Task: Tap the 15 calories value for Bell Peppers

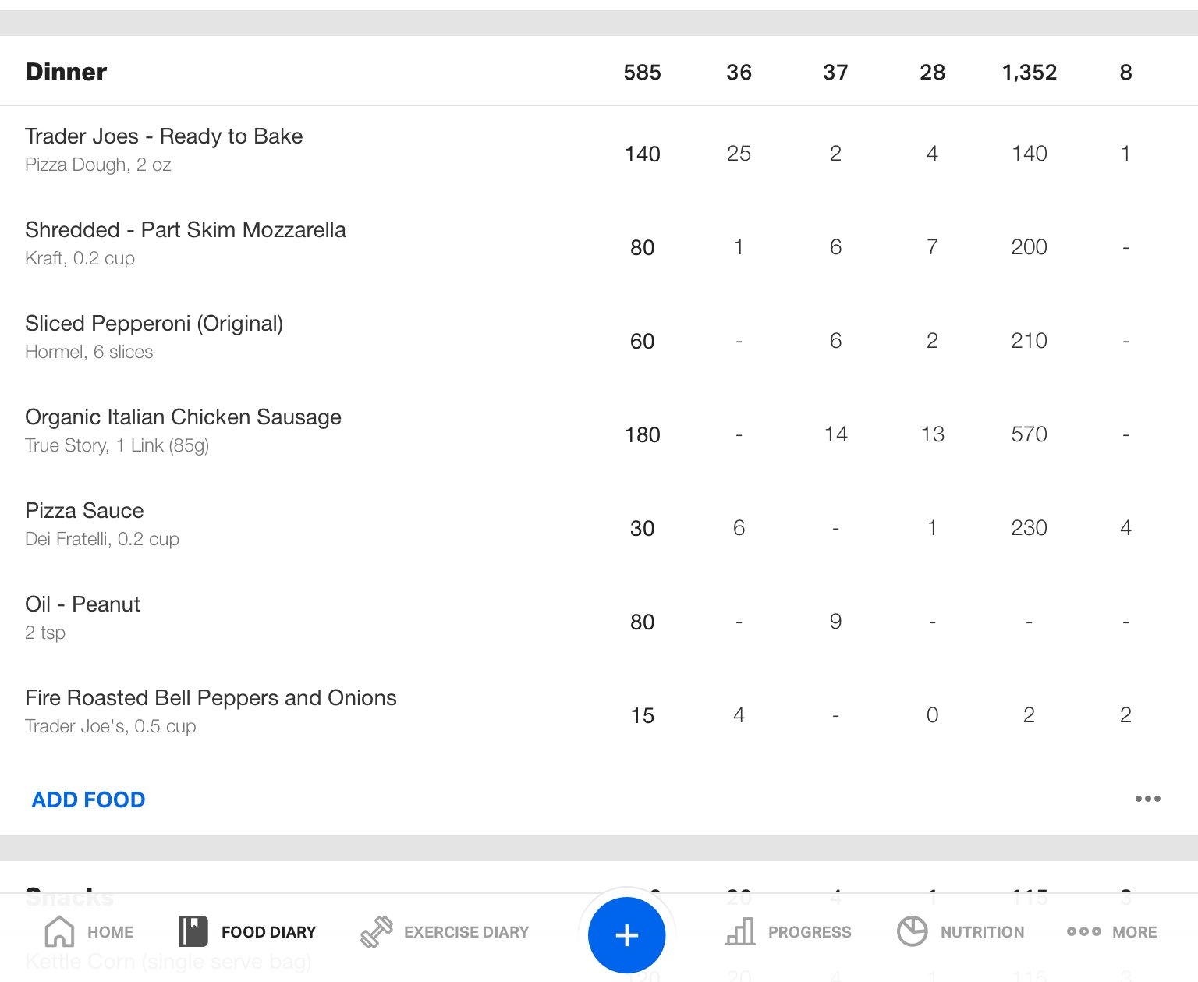Action: (x=642, y=715)
